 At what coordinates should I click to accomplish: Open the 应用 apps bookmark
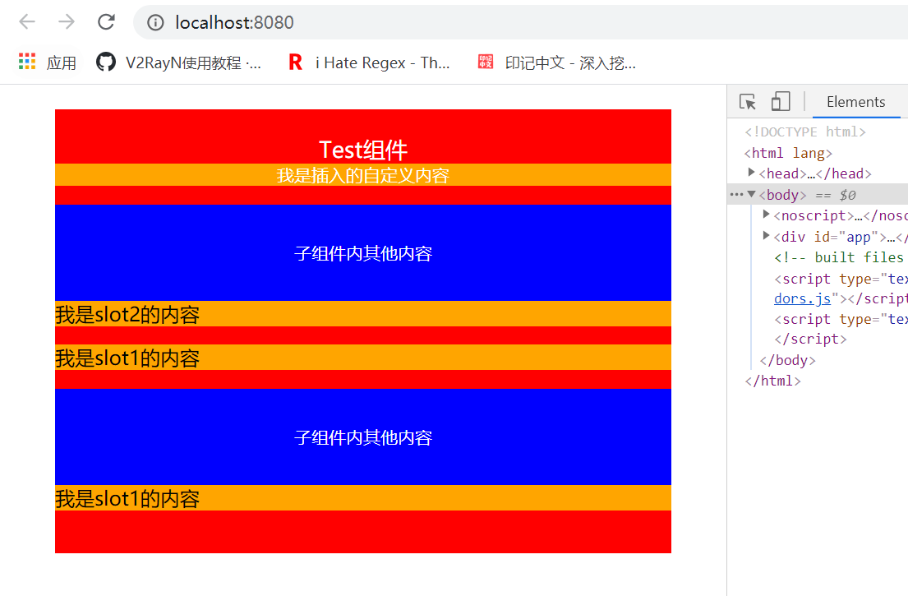click(48, 62)
